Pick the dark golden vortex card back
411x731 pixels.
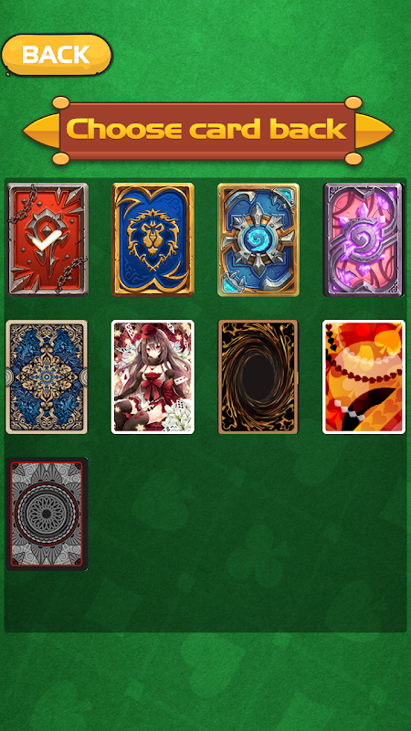tap(258, 376)
